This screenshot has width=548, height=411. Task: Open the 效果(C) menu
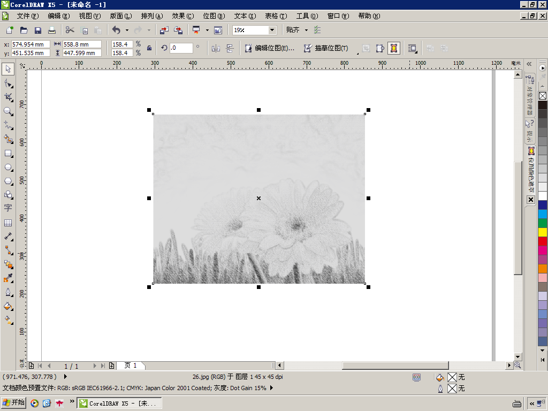tap(182, 16)
